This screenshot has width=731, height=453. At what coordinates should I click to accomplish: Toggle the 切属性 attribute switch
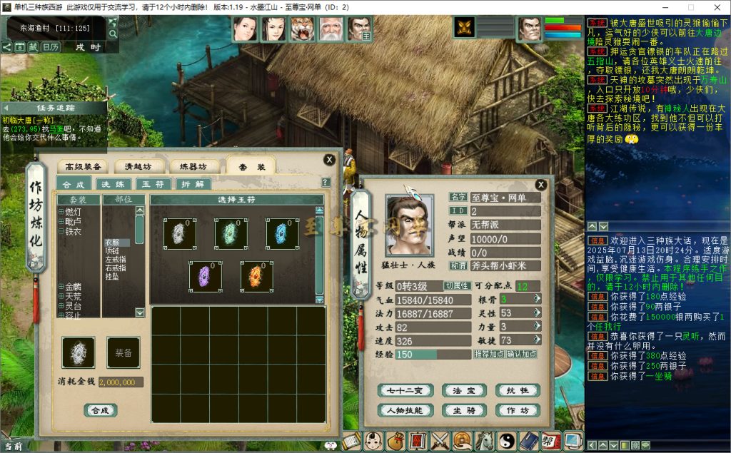(x=457, y=285)
